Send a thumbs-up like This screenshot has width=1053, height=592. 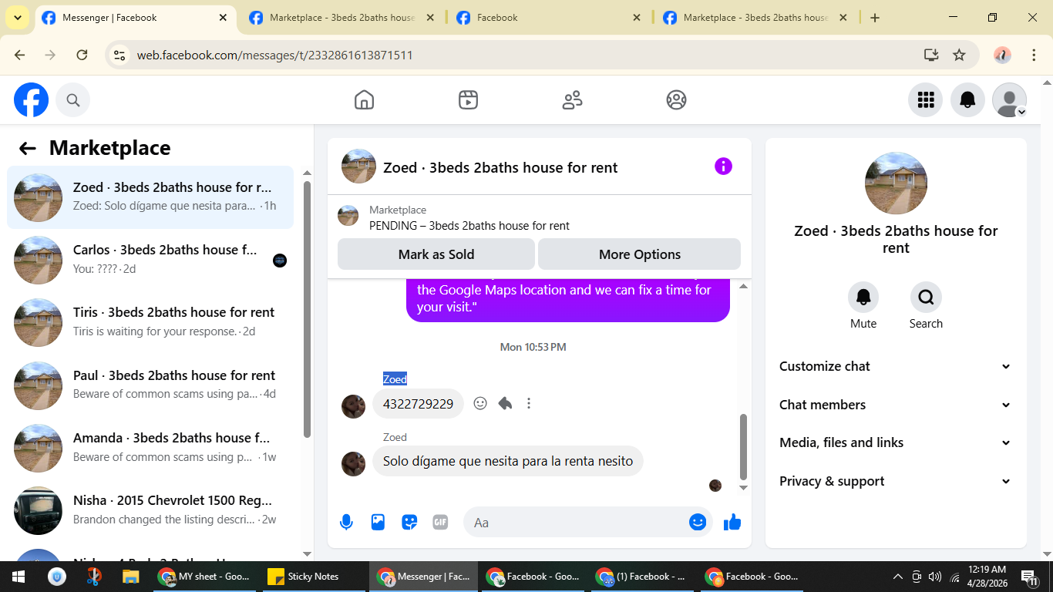tap(732, 523)
